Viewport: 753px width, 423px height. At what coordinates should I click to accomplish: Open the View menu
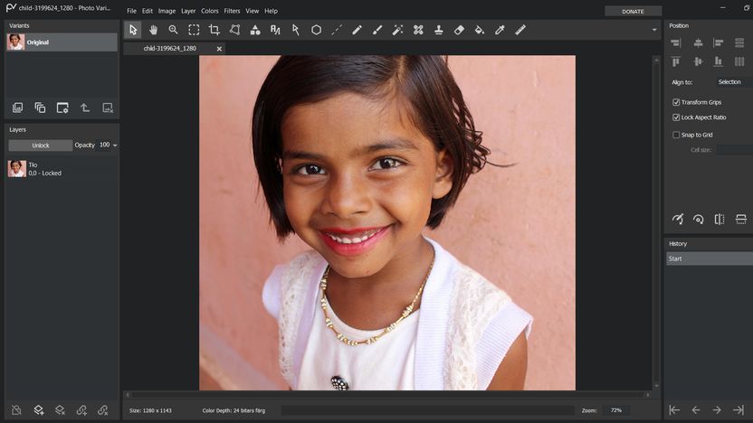[253, 11]
